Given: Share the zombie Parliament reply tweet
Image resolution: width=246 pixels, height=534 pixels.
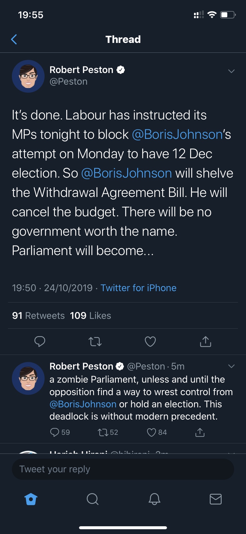Looking at the screenshot, I should pyautogui.click(x=200, y=432).
